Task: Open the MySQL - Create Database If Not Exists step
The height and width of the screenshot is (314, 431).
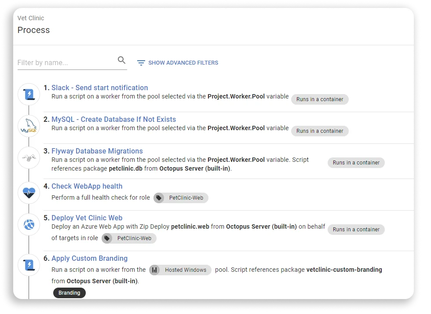Action: coord(113,119)
